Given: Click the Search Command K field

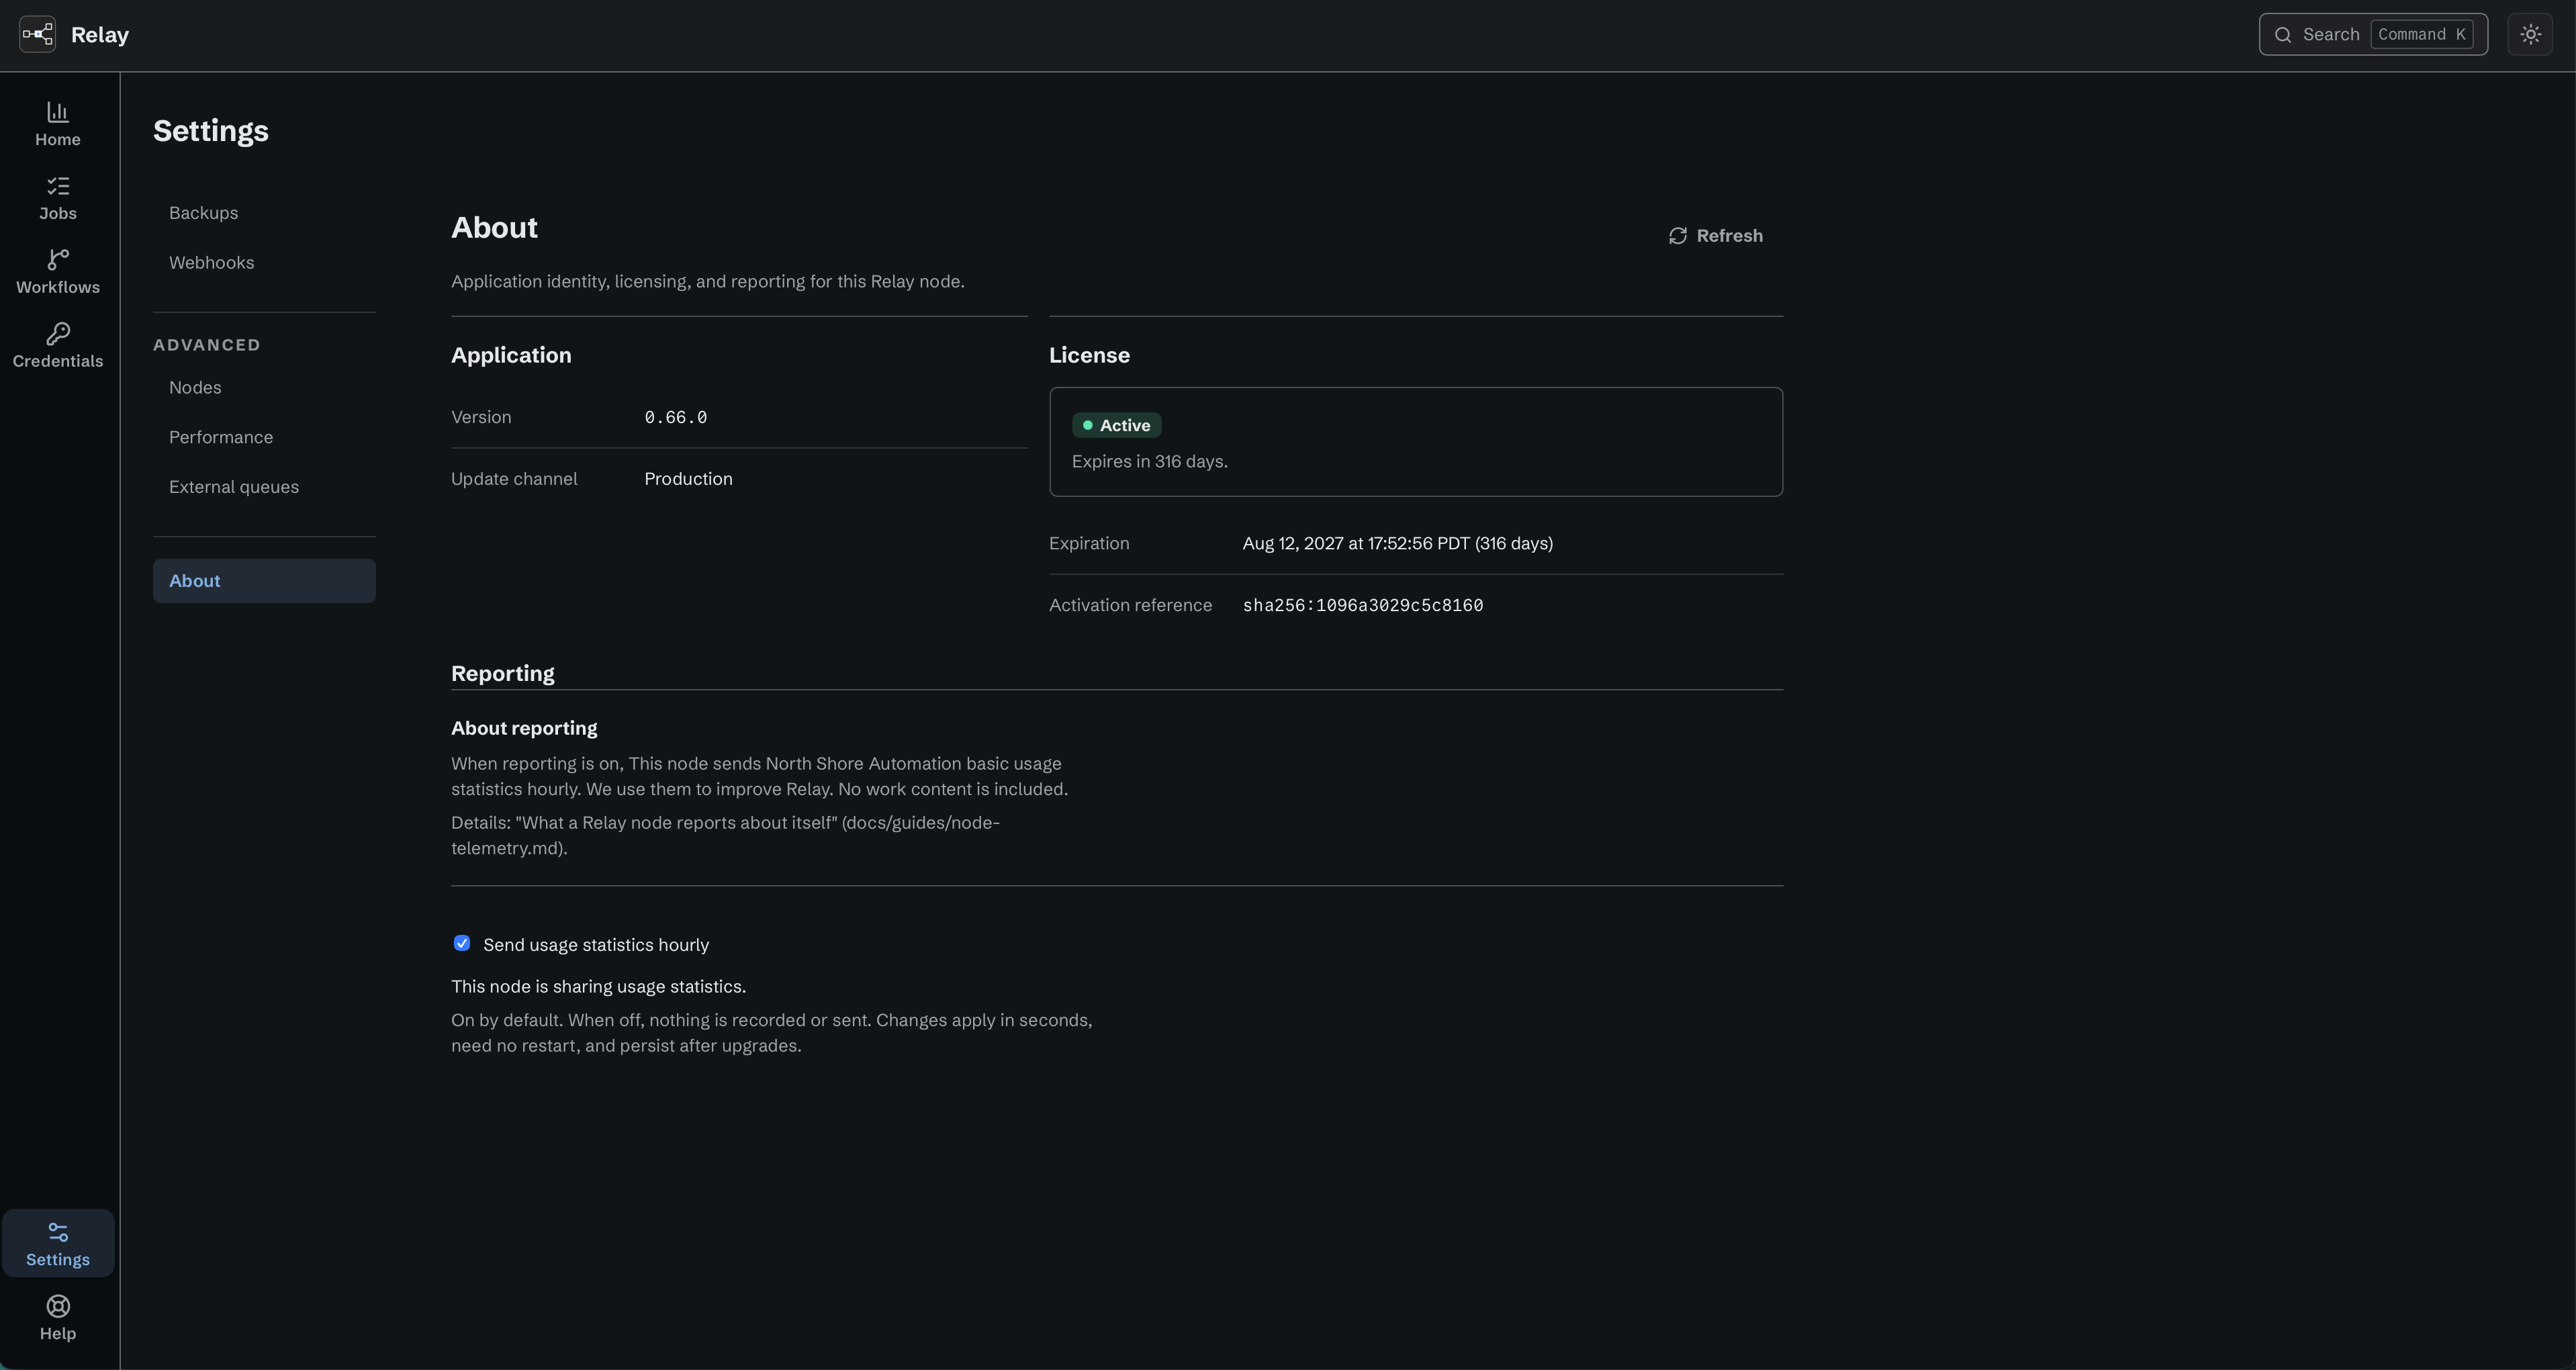Looking at the screenshot, I should (x=2373, y=35).
